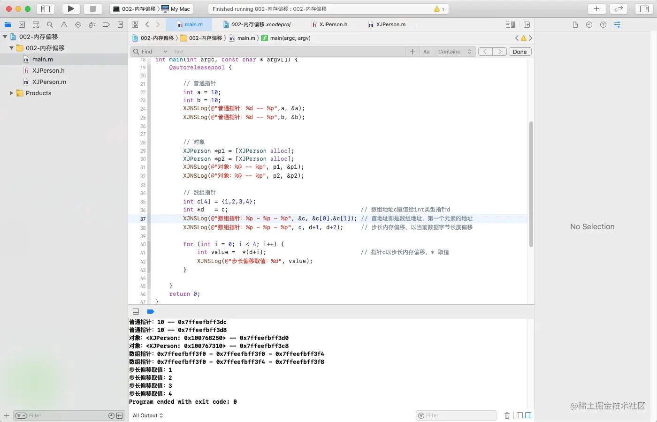Toggle the navigator sidebar button
The height and width of the screenshot is (422, 657).
tap(46, 9)
